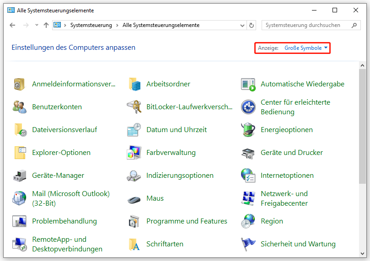Image resolution: width=370 pixels, height=261 pixels.
Task: Open the RemoteApp- und Desktopverbindungen icon
Action: [x=20, y=244]
